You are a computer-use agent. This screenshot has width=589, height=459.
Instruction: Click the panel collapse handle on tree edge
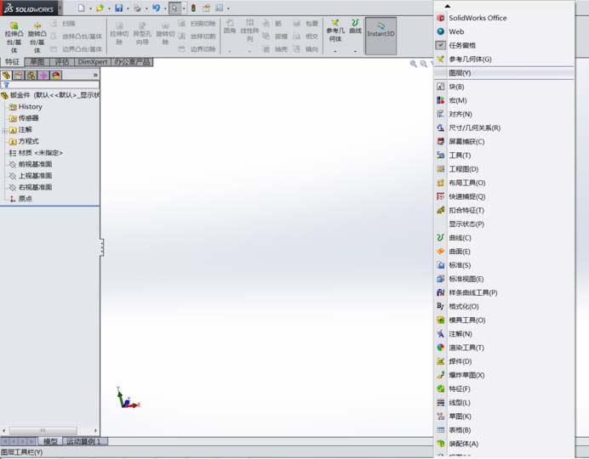pos(102,247)
